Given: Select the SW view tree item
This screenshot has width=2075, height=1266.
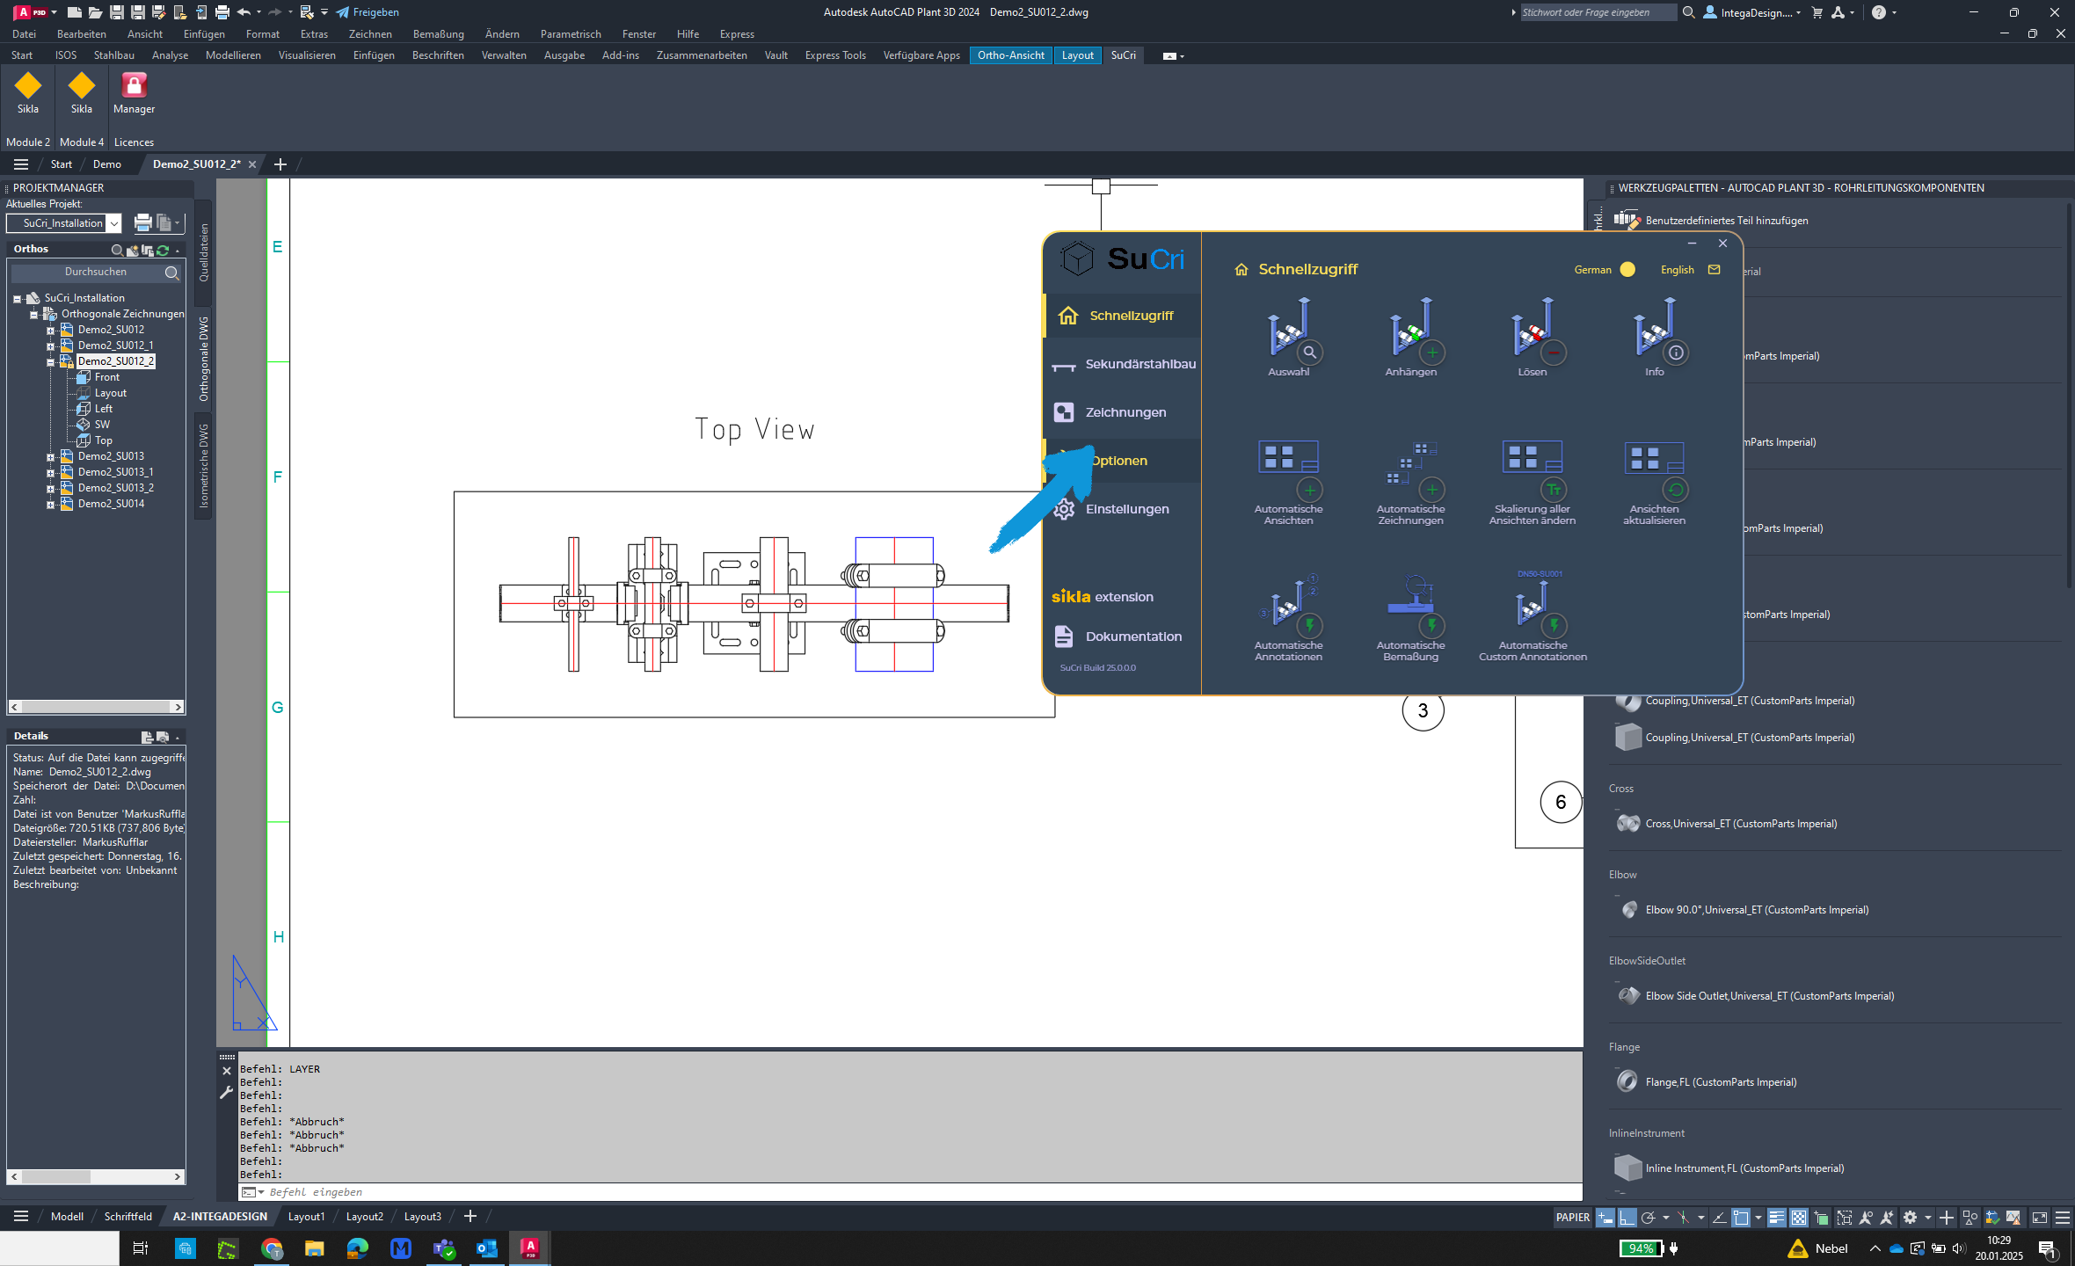Looking at the screenshot, I should click(x=102, y=425).
